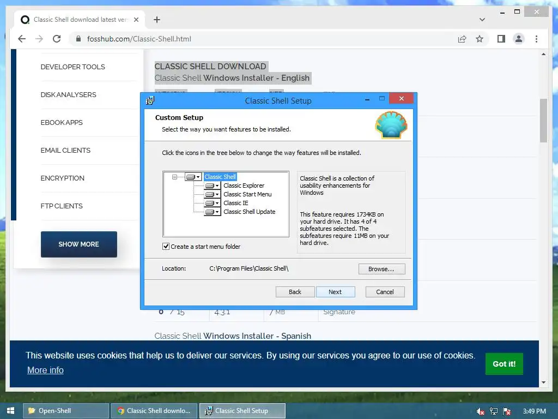Viewport: 558px width, 419px height.
Task: Click scrollbar up arrow on page
Action: coord(543,54)
